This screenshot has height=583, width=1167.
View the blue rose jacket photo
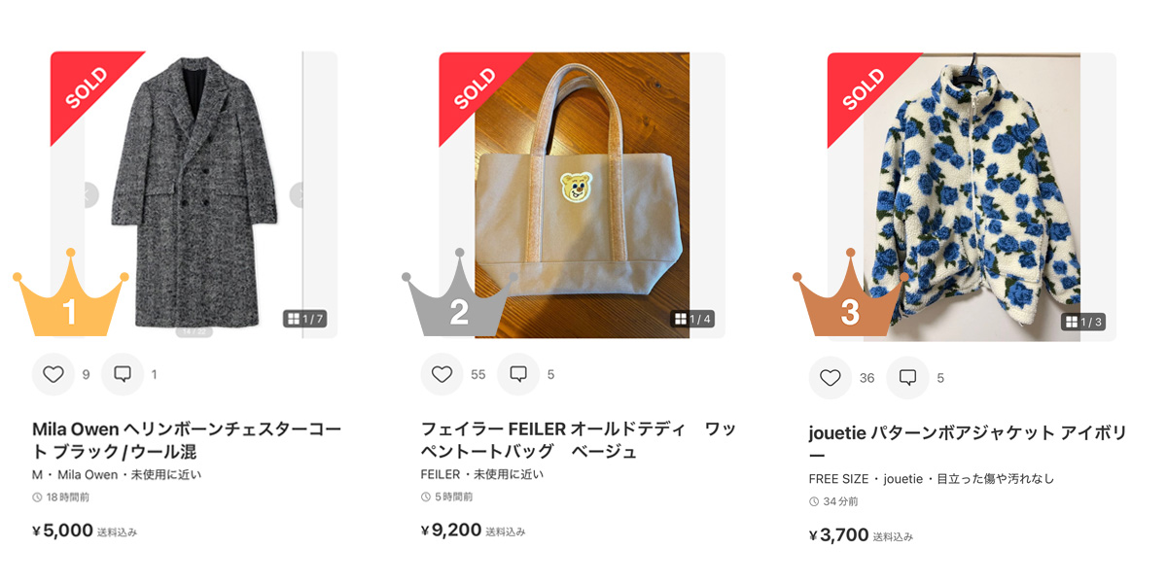972,196
